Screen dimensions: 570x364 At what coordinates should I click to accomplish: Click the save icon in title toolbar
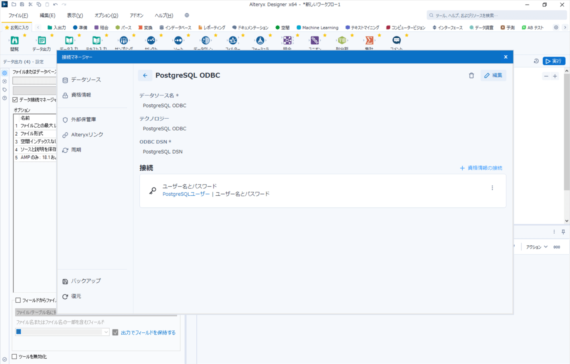[22, 4]
